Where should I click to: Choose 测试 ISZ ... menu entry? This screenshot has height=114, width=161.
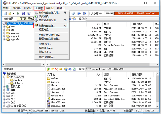[x=52, y=52]
